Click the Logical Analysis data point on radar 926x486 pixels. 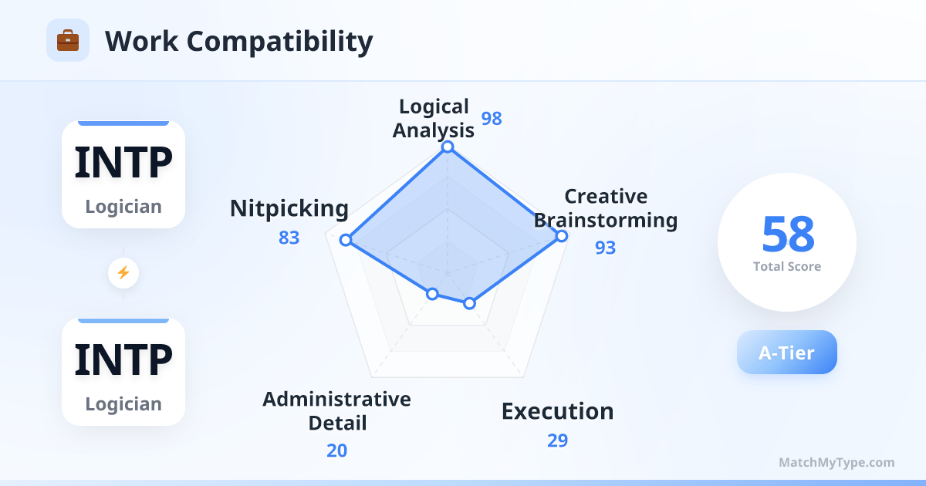(447, 147)
